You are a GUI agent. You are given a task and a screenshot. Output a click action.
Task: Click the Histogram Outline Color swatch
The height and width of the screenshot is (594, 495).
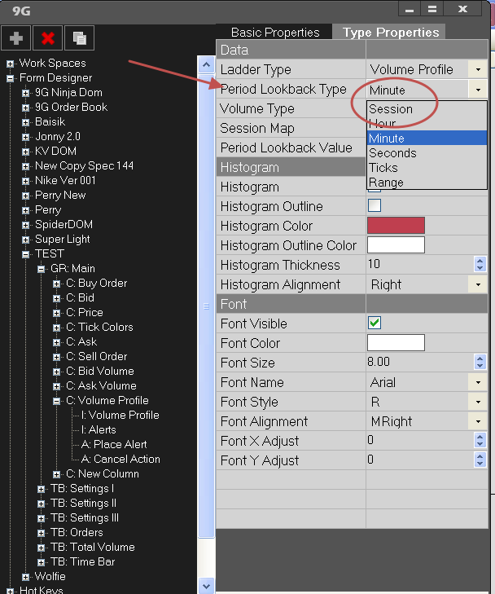click(396, 245)
